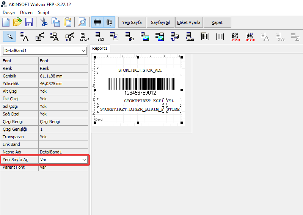
Task: Select the sub-report tool
Action: [175, 36]
